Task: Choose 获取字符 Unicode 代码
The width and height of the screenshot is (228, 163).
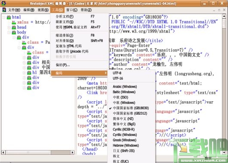Action: click(x=80, y=51)
